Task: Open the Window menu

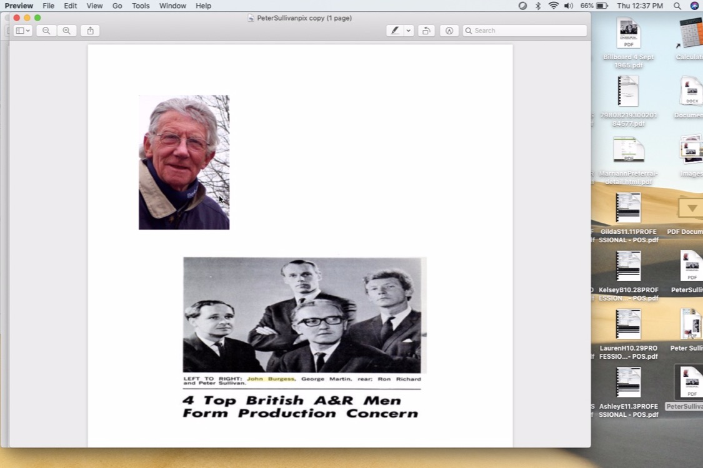Action: [x=172, y=6]
